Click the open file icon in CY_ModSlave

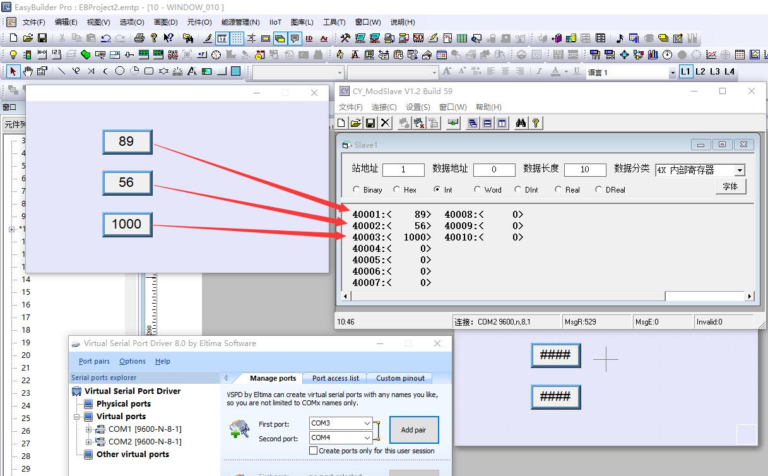[355, 123]
